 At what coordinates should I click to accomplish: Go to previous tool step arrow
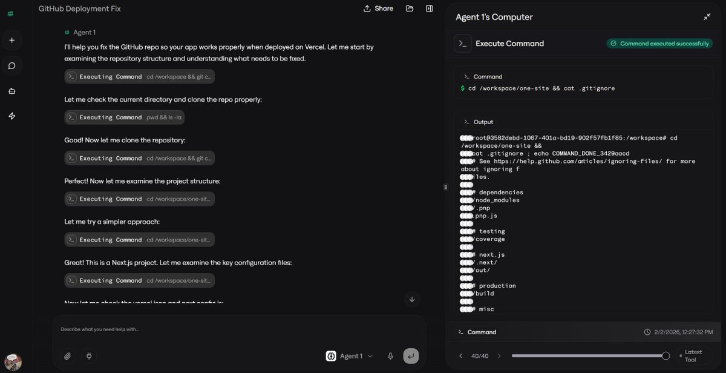pos(461,356)
